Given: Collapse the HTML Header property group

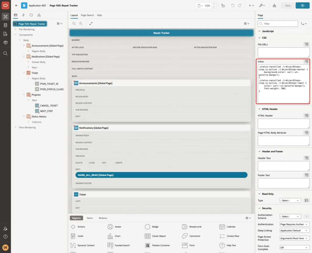Looking at the screenshot, I should click(x=259, y=109).
